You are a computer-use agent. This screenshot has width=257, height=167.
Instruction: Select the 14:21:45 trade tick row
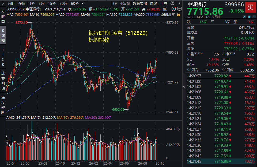coord(221,161)
